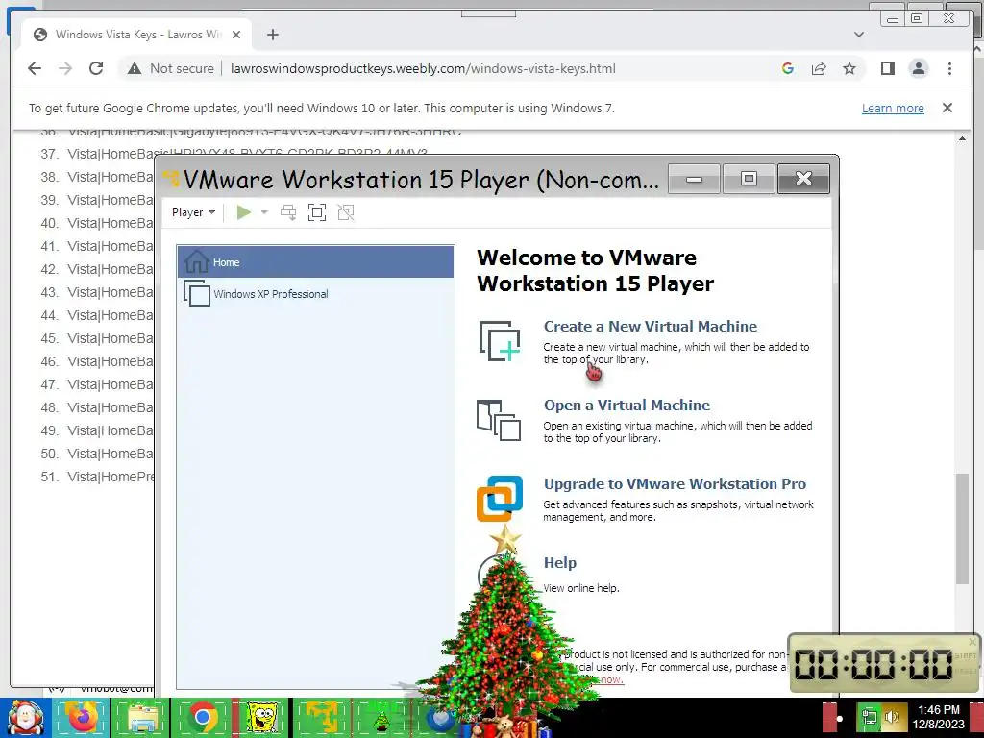Click the SpongeBob taskbar icon
The height and width of the screenshot is (738, 984).
[261, 718]
